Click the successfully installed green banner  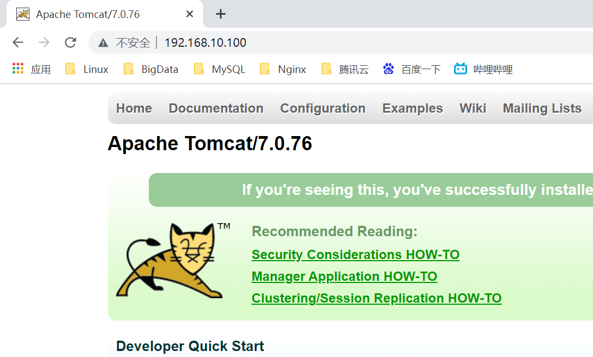tap(371, 189)
